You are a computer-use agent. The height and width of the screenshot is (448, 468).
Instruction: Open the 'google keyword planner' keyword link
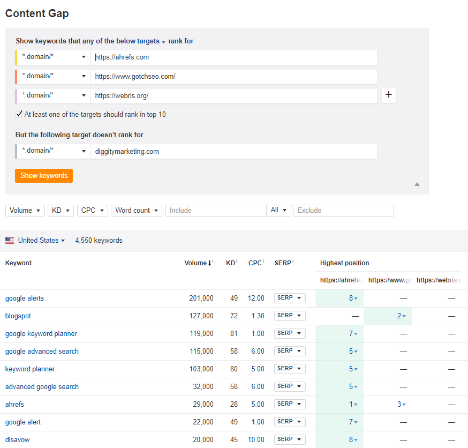(41, 334)
